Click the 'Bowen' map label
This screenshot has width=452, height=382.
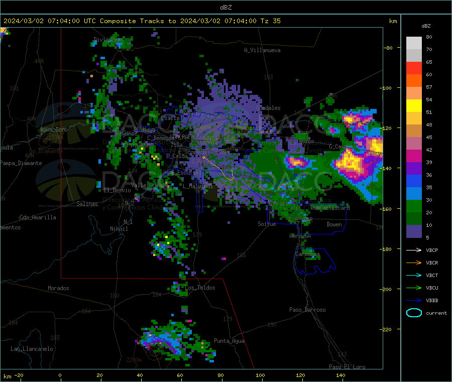[x=334, y=224]
